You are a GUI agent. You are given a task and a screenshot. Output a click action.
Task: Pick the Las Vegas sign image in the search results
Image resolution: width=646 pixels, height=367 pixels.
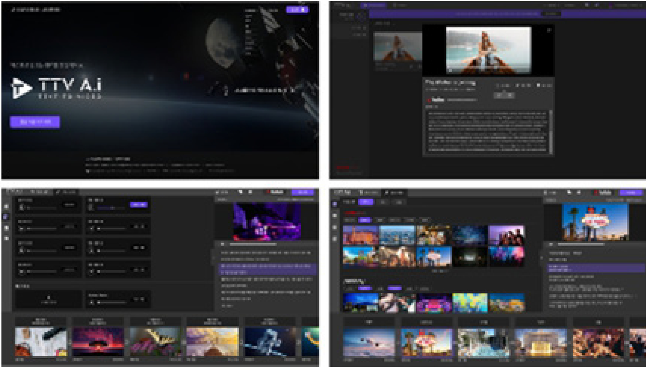433,256
